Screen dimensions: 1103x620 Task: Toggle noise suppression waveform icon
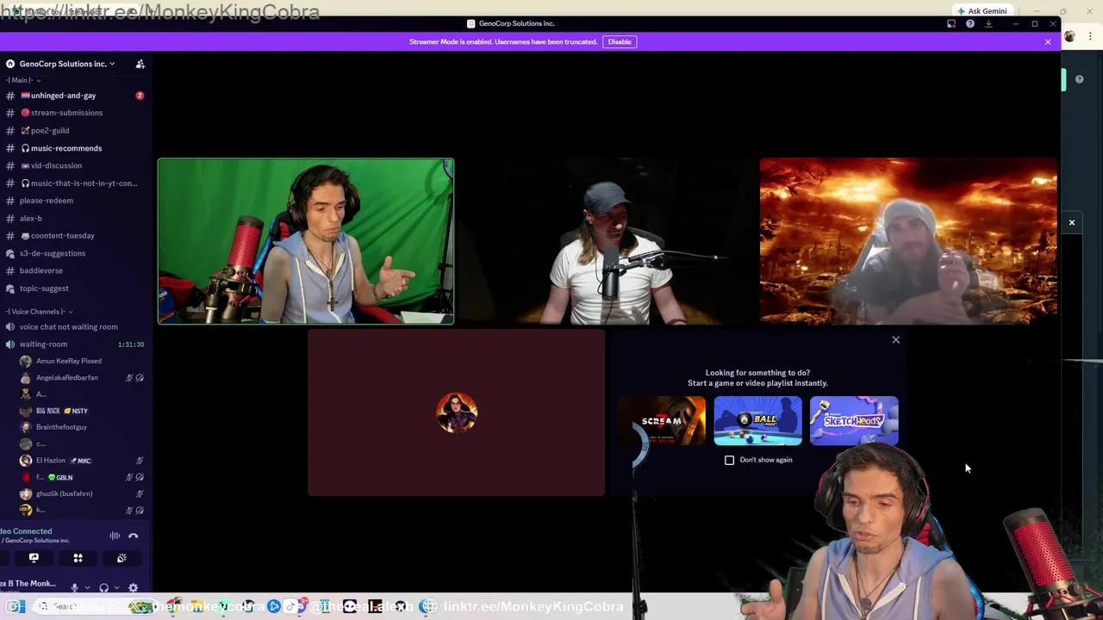click(115, 536)
